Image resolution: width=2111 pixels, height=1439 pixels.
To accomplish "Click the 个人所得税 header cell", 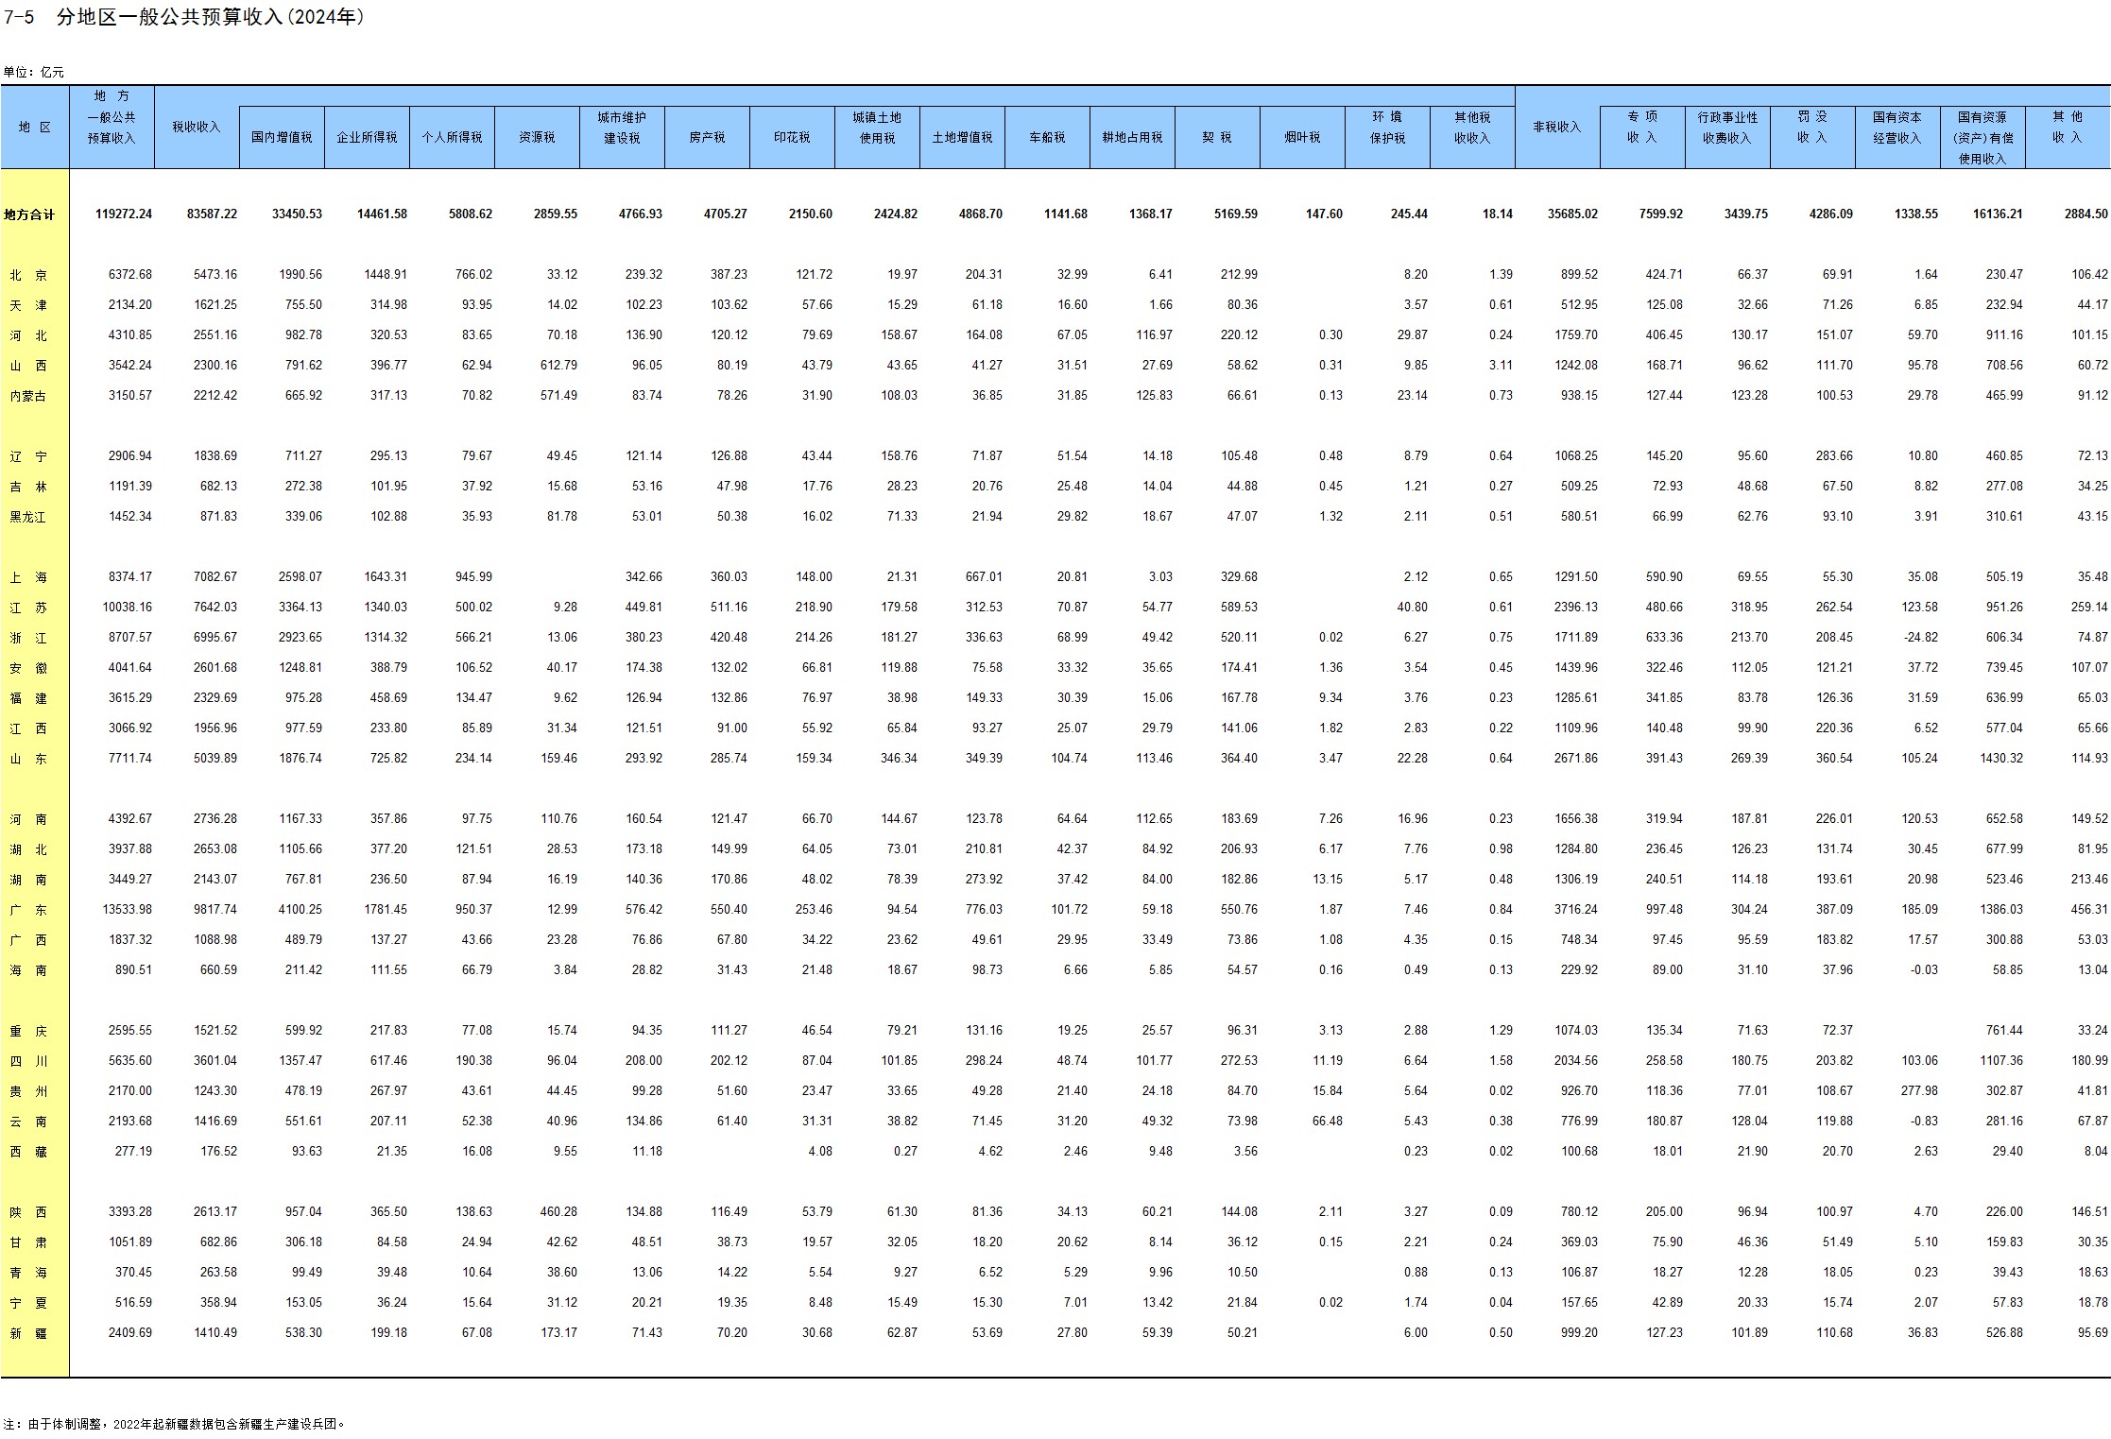I will click(452, 138).
